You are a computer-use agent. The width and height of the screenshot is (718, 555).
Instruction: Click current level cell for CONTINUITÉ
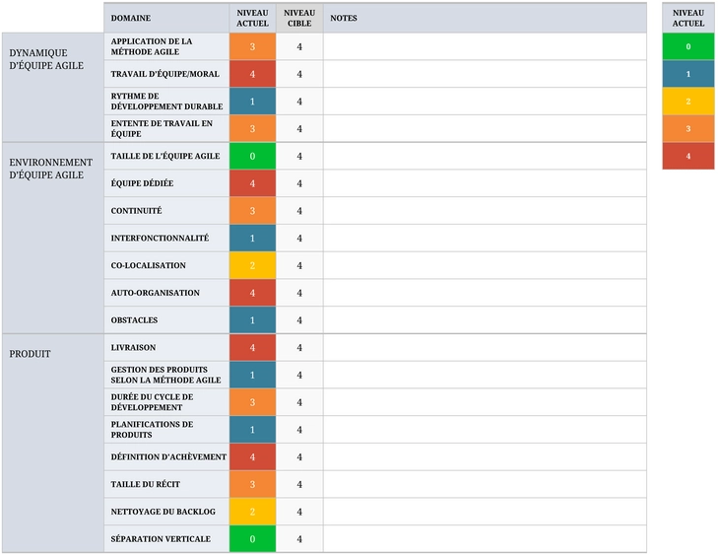pos(252,211)
